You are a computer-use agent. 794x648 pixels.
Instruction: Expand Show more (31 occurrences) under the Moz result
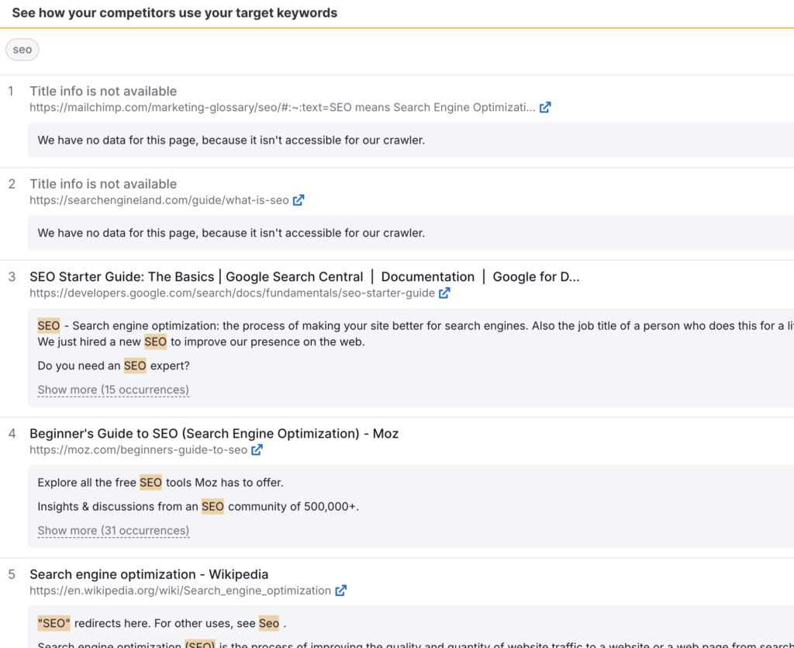(x=112, y=530)
